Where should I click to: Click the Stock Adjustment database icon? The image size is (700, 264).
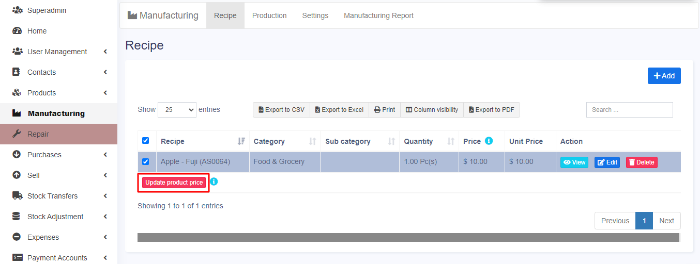click(x=17, y=217)
